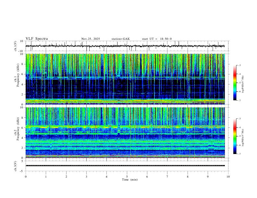257x198 pixels.
Task: Click the date 'Nov.25, 2025'
Action: (x=91, y=39)
